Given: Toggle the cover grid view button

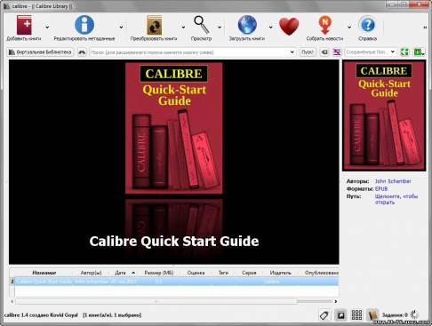Looking at the screenshot, I should pos(356,315).
